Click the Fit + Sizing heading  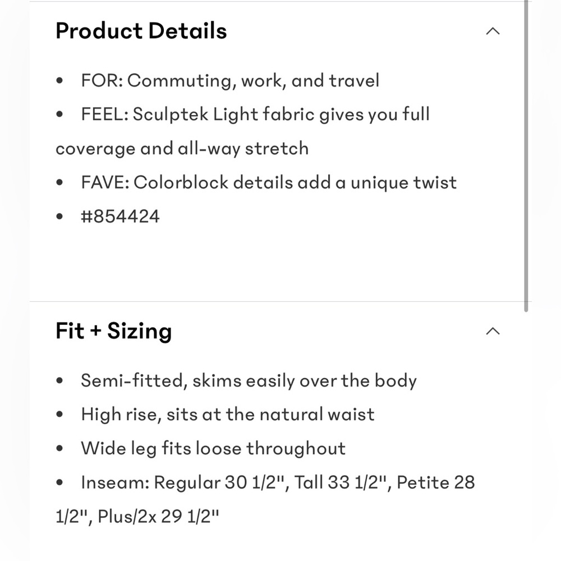point(114,331)
